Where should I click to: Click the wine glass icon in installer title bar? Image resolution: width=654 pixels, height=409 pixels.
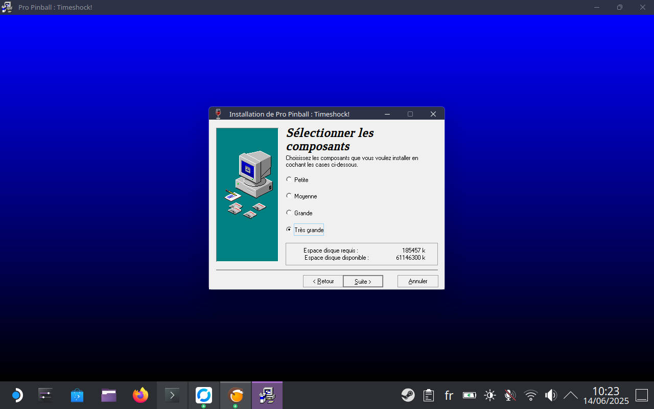tap(218, 114)
